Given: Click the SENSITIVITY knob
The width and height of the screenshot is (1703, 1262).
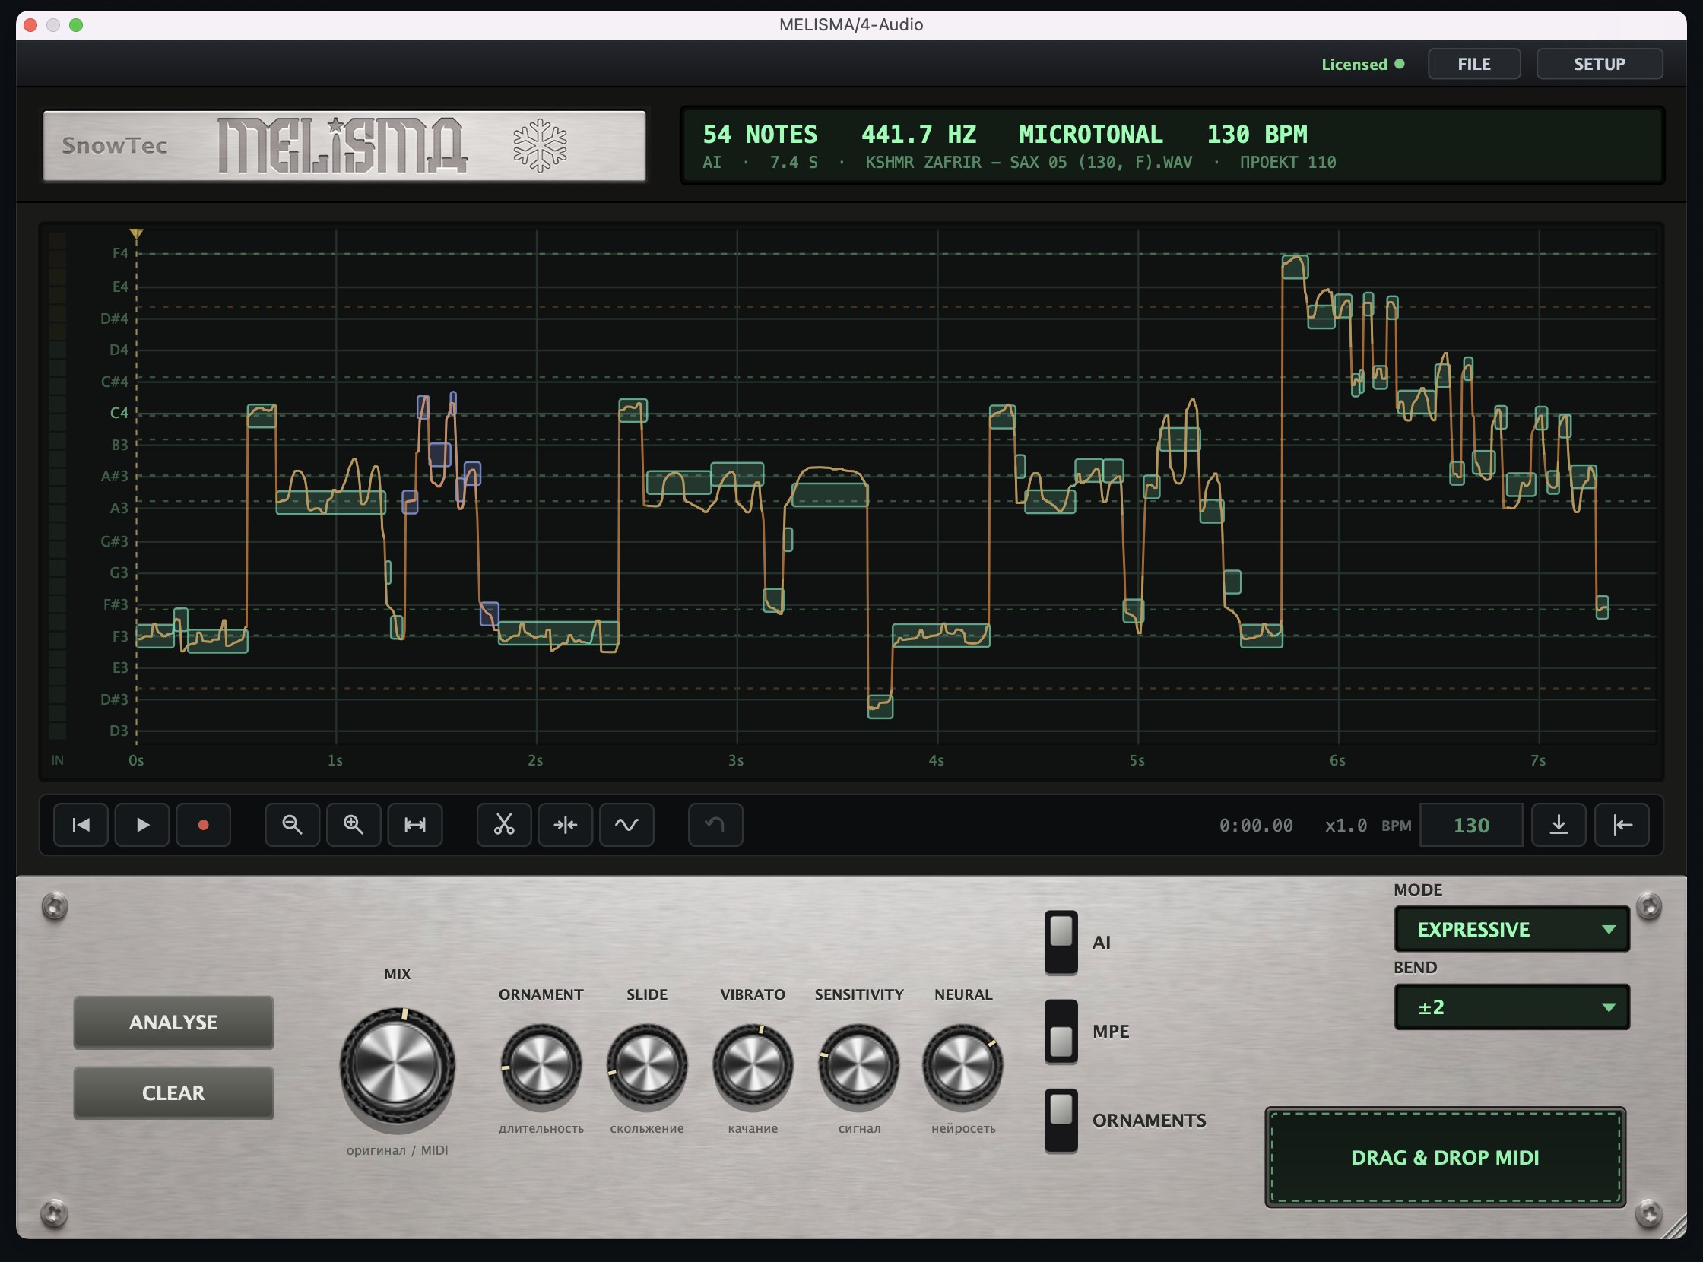Looking at the screenshot, I should point(859,1065).
